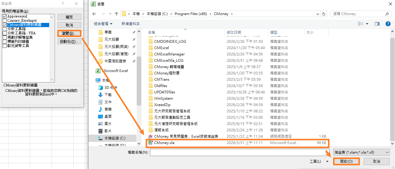Screen dimensions: 395x169
Task: Uncheck CMoney資料更新精靈 add-in
Action: click(x=5, y=25)
